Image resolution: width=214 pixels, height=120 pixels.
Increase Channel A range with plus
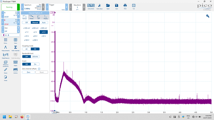coord(18,15)
